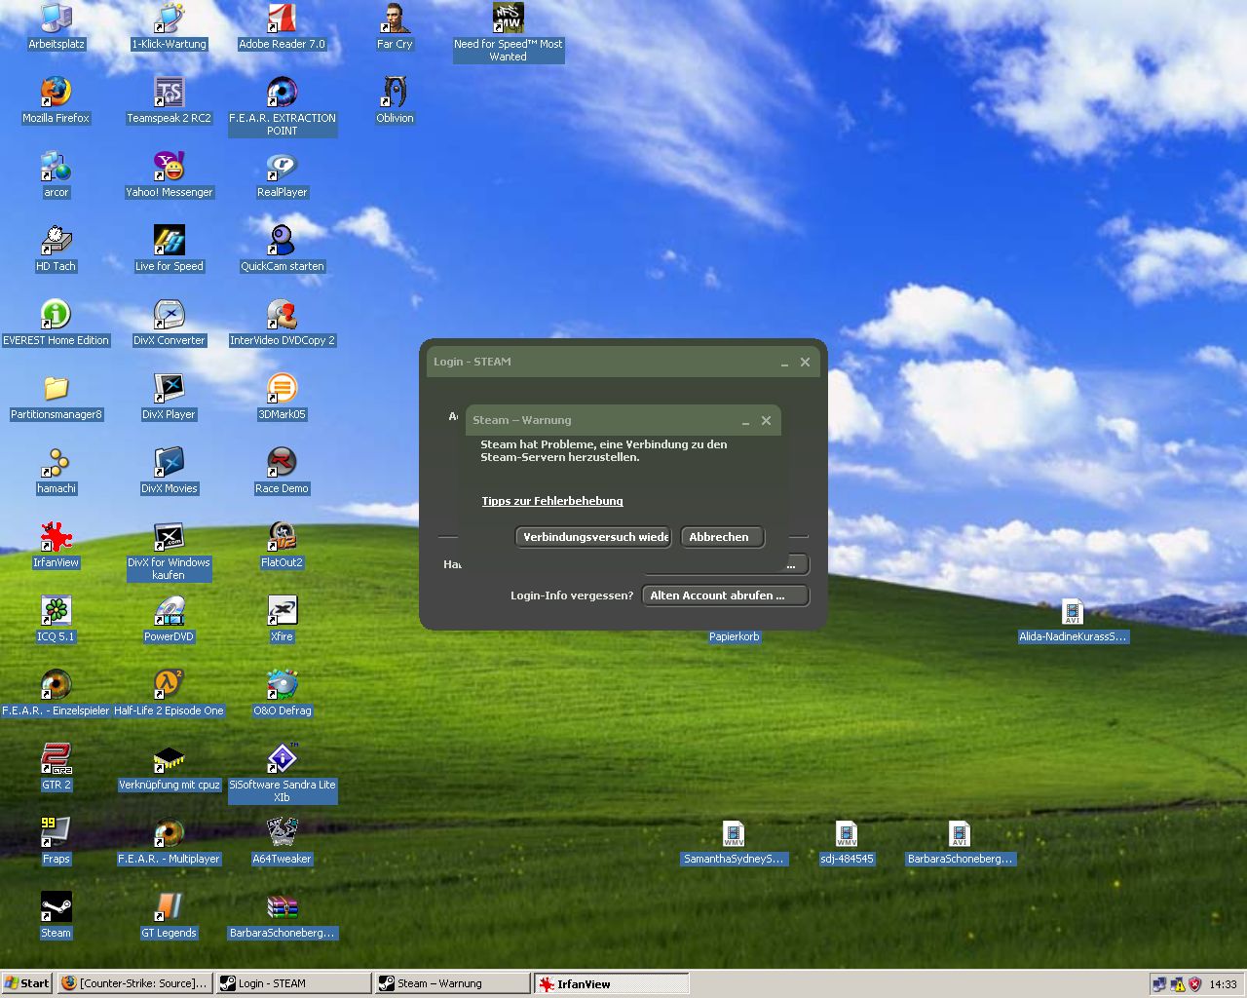This screenshot has width=1247, height=998.
Task: Click Verbindungsversuch wiederholen button
Action: [x=593, y=537]
